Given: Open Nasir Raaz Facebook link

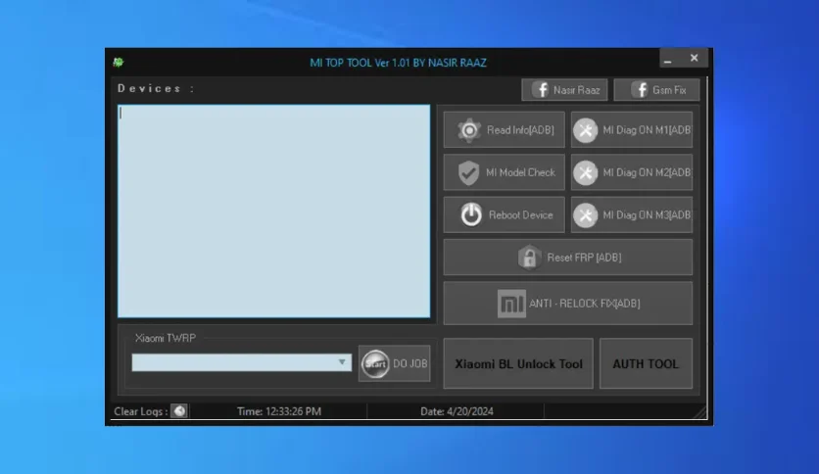Looking at the screenshot, I should [x=564, y=90].
